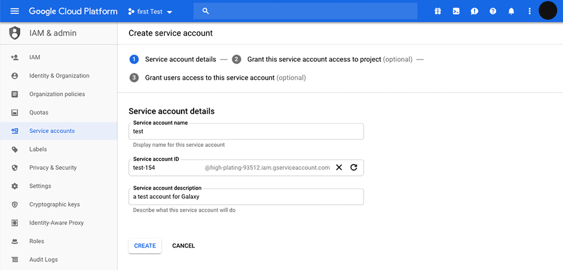Select Cryptographic keys in sidebar

54,205
